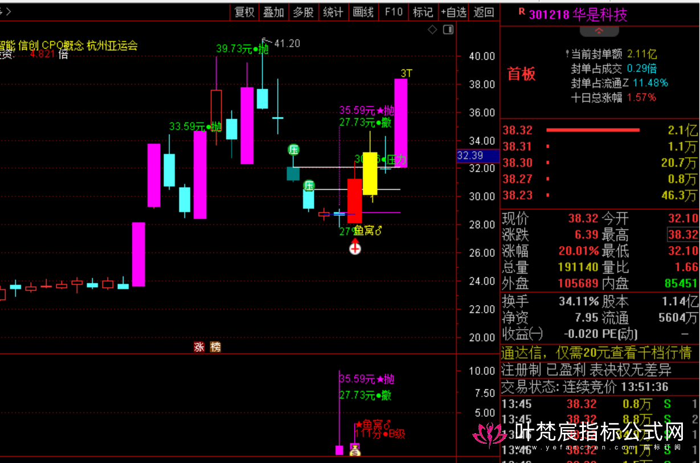This screenshot has width=700, height=463.
Task: Open the 通达信 千档行情 promo link
Action: (596, 353)
